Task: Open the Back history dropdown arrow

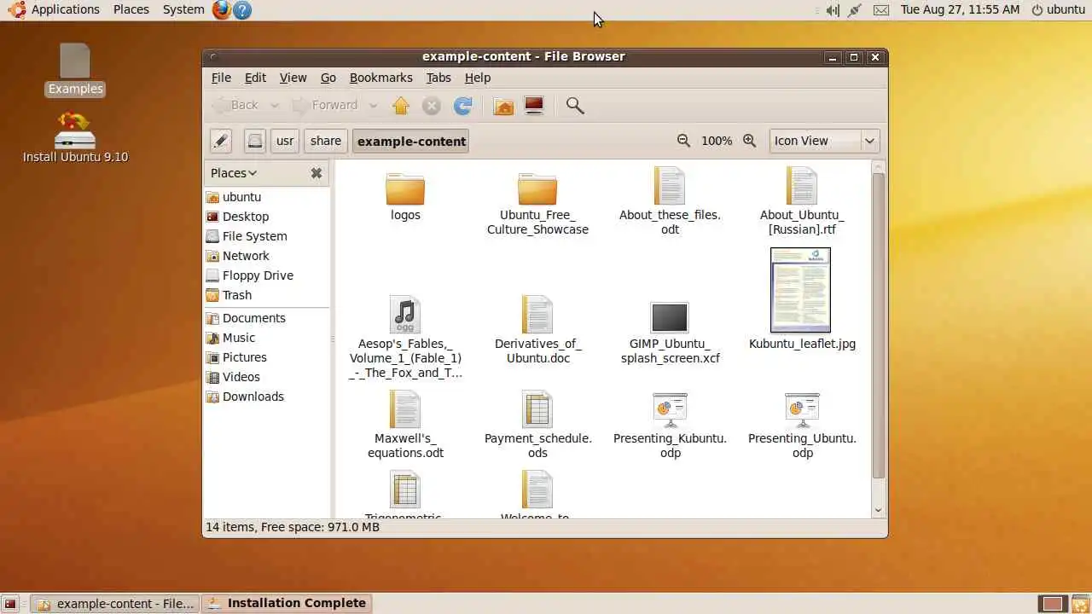Action: point(275,106)
